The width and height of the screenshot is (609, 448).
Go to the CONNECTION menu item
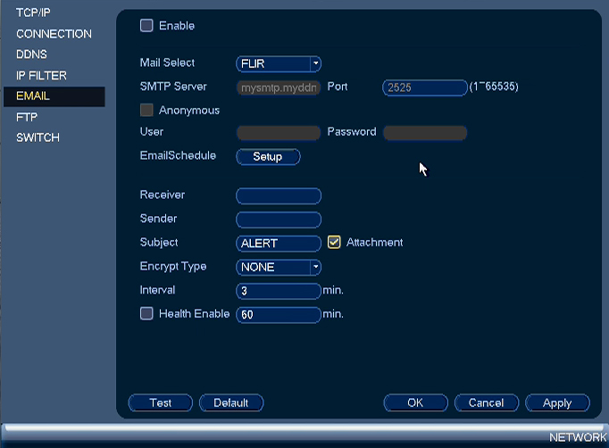click(x=54, y=34)
